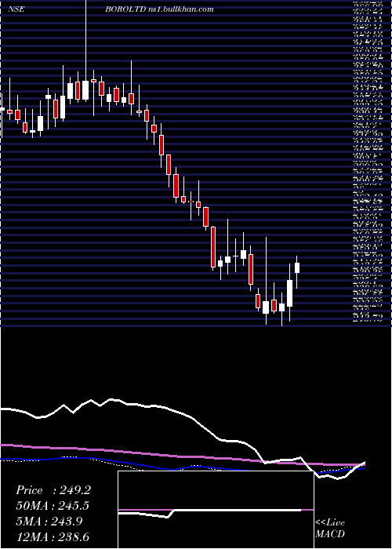This screenshot has height=549, width=392.
Task: Click the ns1.bullkhan.com watermark text
Action: point(180,9)
